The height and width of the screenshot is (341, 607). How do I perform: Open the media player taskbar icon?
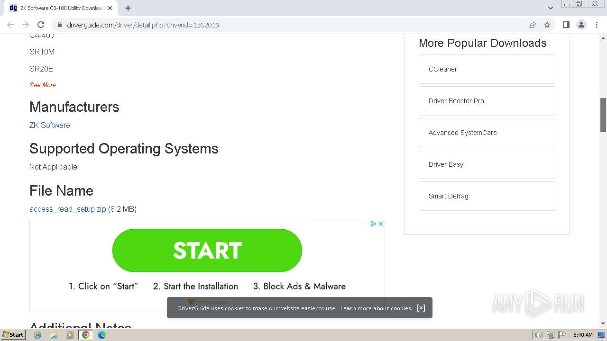(70, 335)
